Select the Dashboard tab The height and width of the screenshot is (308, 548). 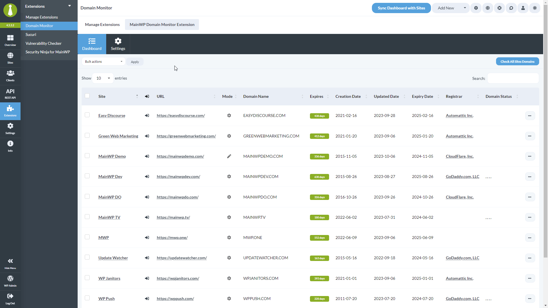pyautogui.click(x=92, y=44)
